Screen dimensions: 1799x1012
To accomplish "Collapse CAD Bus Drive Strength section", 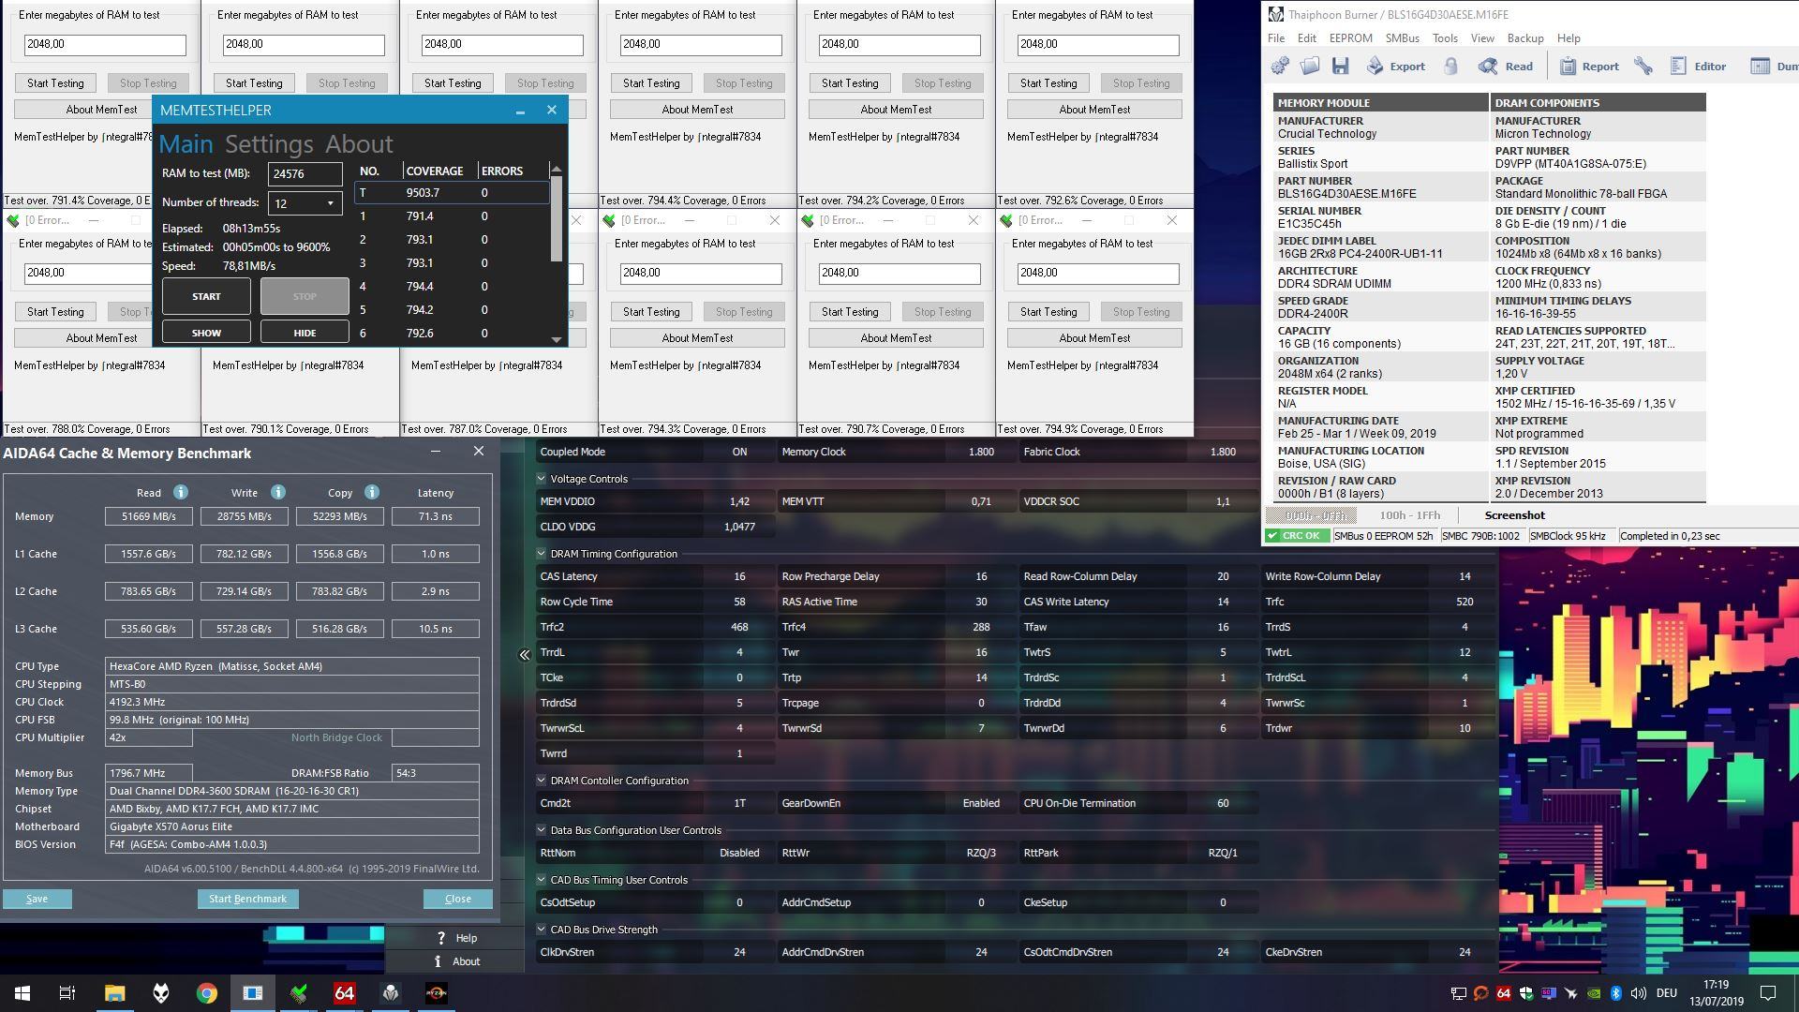I will (542, 930).
